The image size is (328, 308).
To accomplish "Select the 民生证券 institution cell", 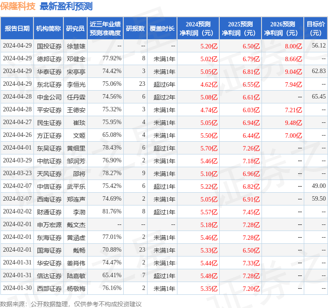I will point(49,123).
